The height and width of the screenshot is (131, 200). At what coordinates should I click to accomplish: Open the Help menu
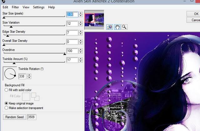(x=52, y=7)
